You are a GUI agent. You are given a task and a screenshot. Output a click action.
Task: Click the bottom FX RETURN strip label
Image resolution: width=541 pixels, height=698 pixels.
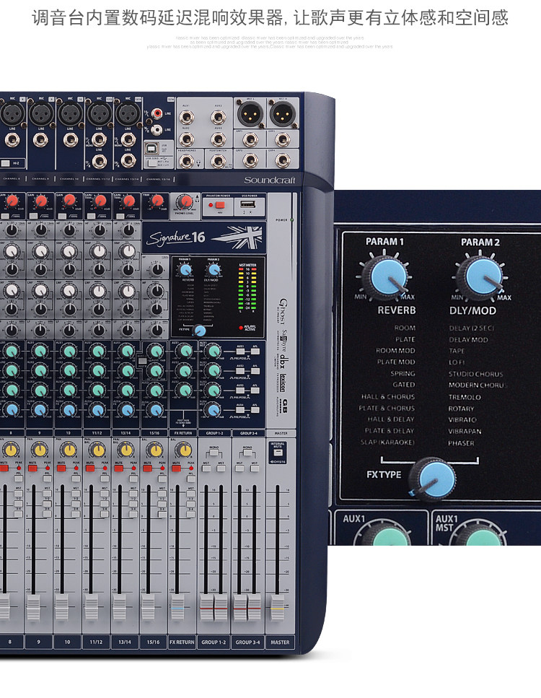182,642
